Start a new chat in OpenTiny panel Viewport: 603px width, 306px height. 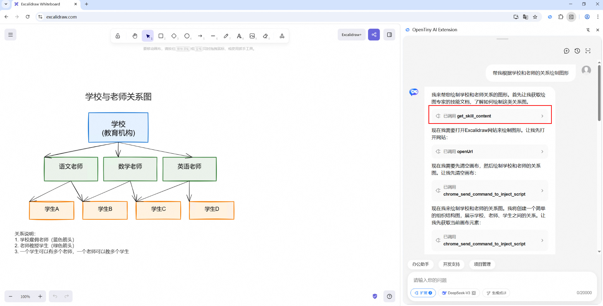[567, 51]
